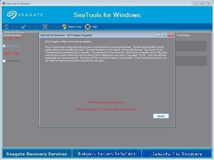
Task: Click the Rescan refresh arrow icon
Action: click(x=7, y=27)
